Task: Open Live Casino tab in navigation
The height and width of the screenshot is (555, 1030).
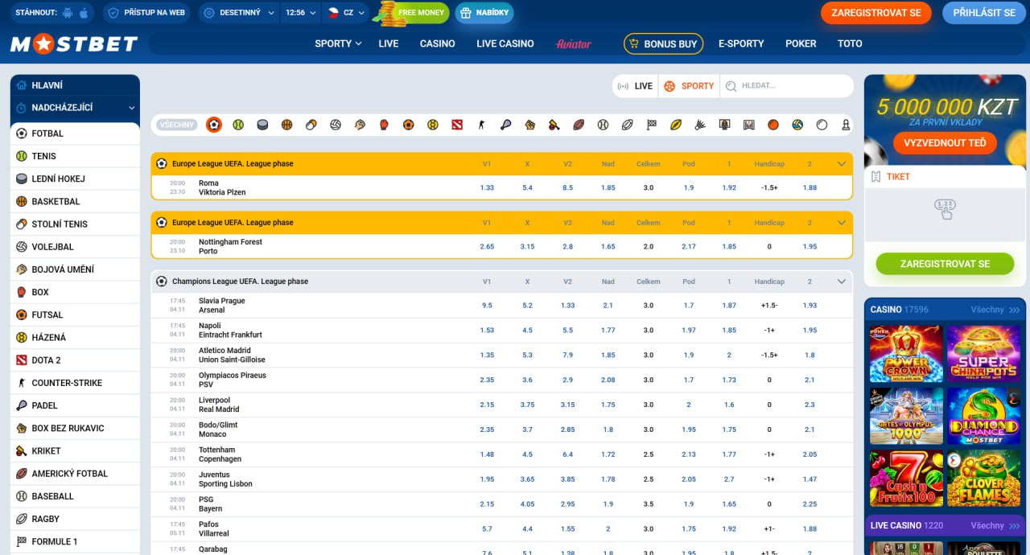Action: pyautogui.click(x=505, y=43)
